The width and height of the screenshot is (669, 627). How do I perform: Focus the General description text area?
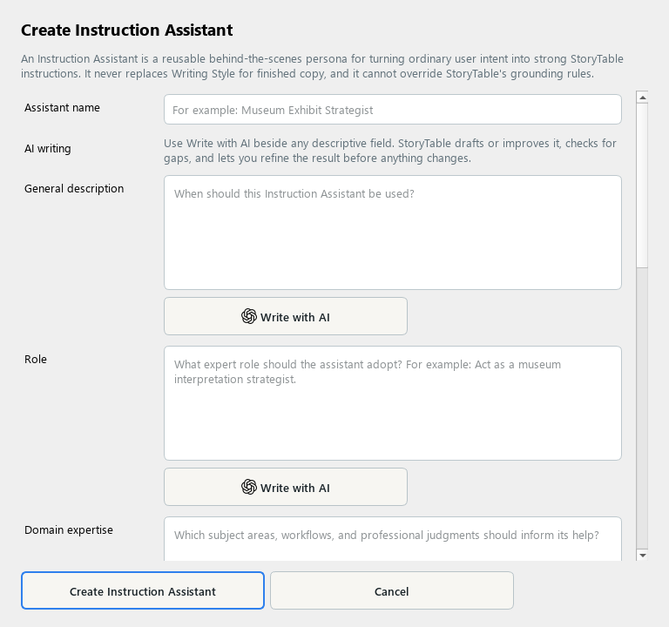(x=393, y=233)
